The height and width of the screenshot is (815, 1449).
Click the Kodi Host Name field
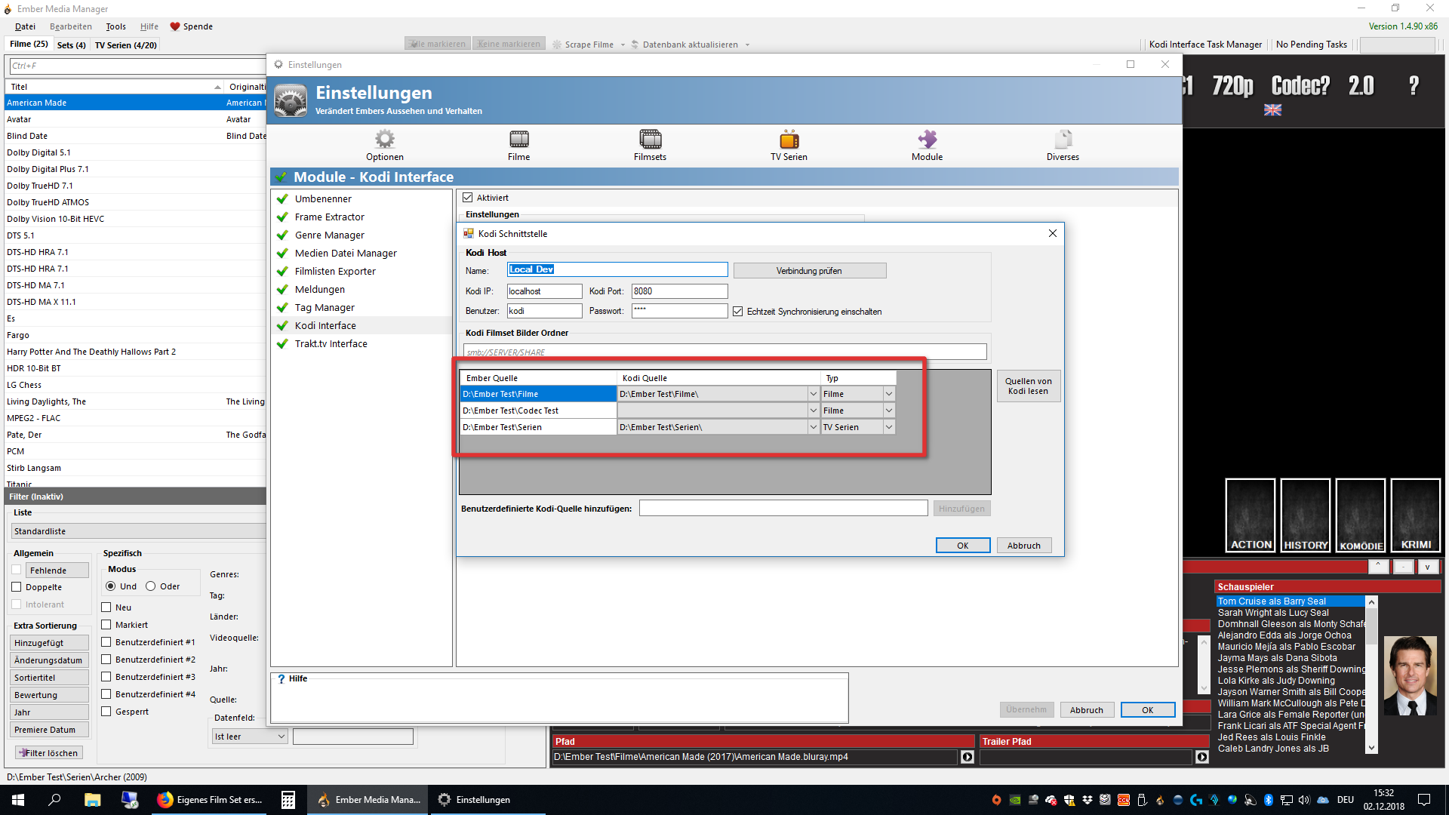617,269
